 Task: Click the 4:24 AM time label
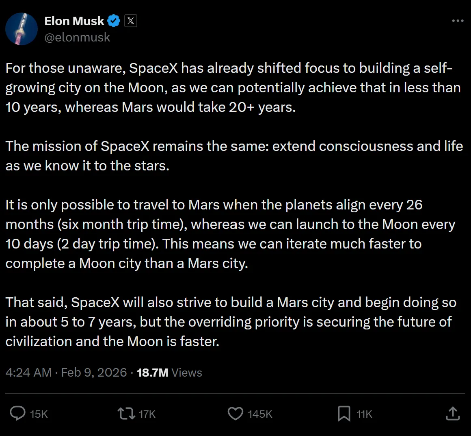[28, 372]
